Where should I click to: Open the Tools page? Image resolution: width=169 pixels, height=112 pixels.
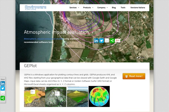(123, 8)
